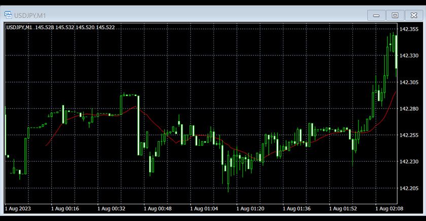This screenshot has width=426, height=221.
Task: Maximize the USDJPY,M1 chart window
Action: pos(395,15)
